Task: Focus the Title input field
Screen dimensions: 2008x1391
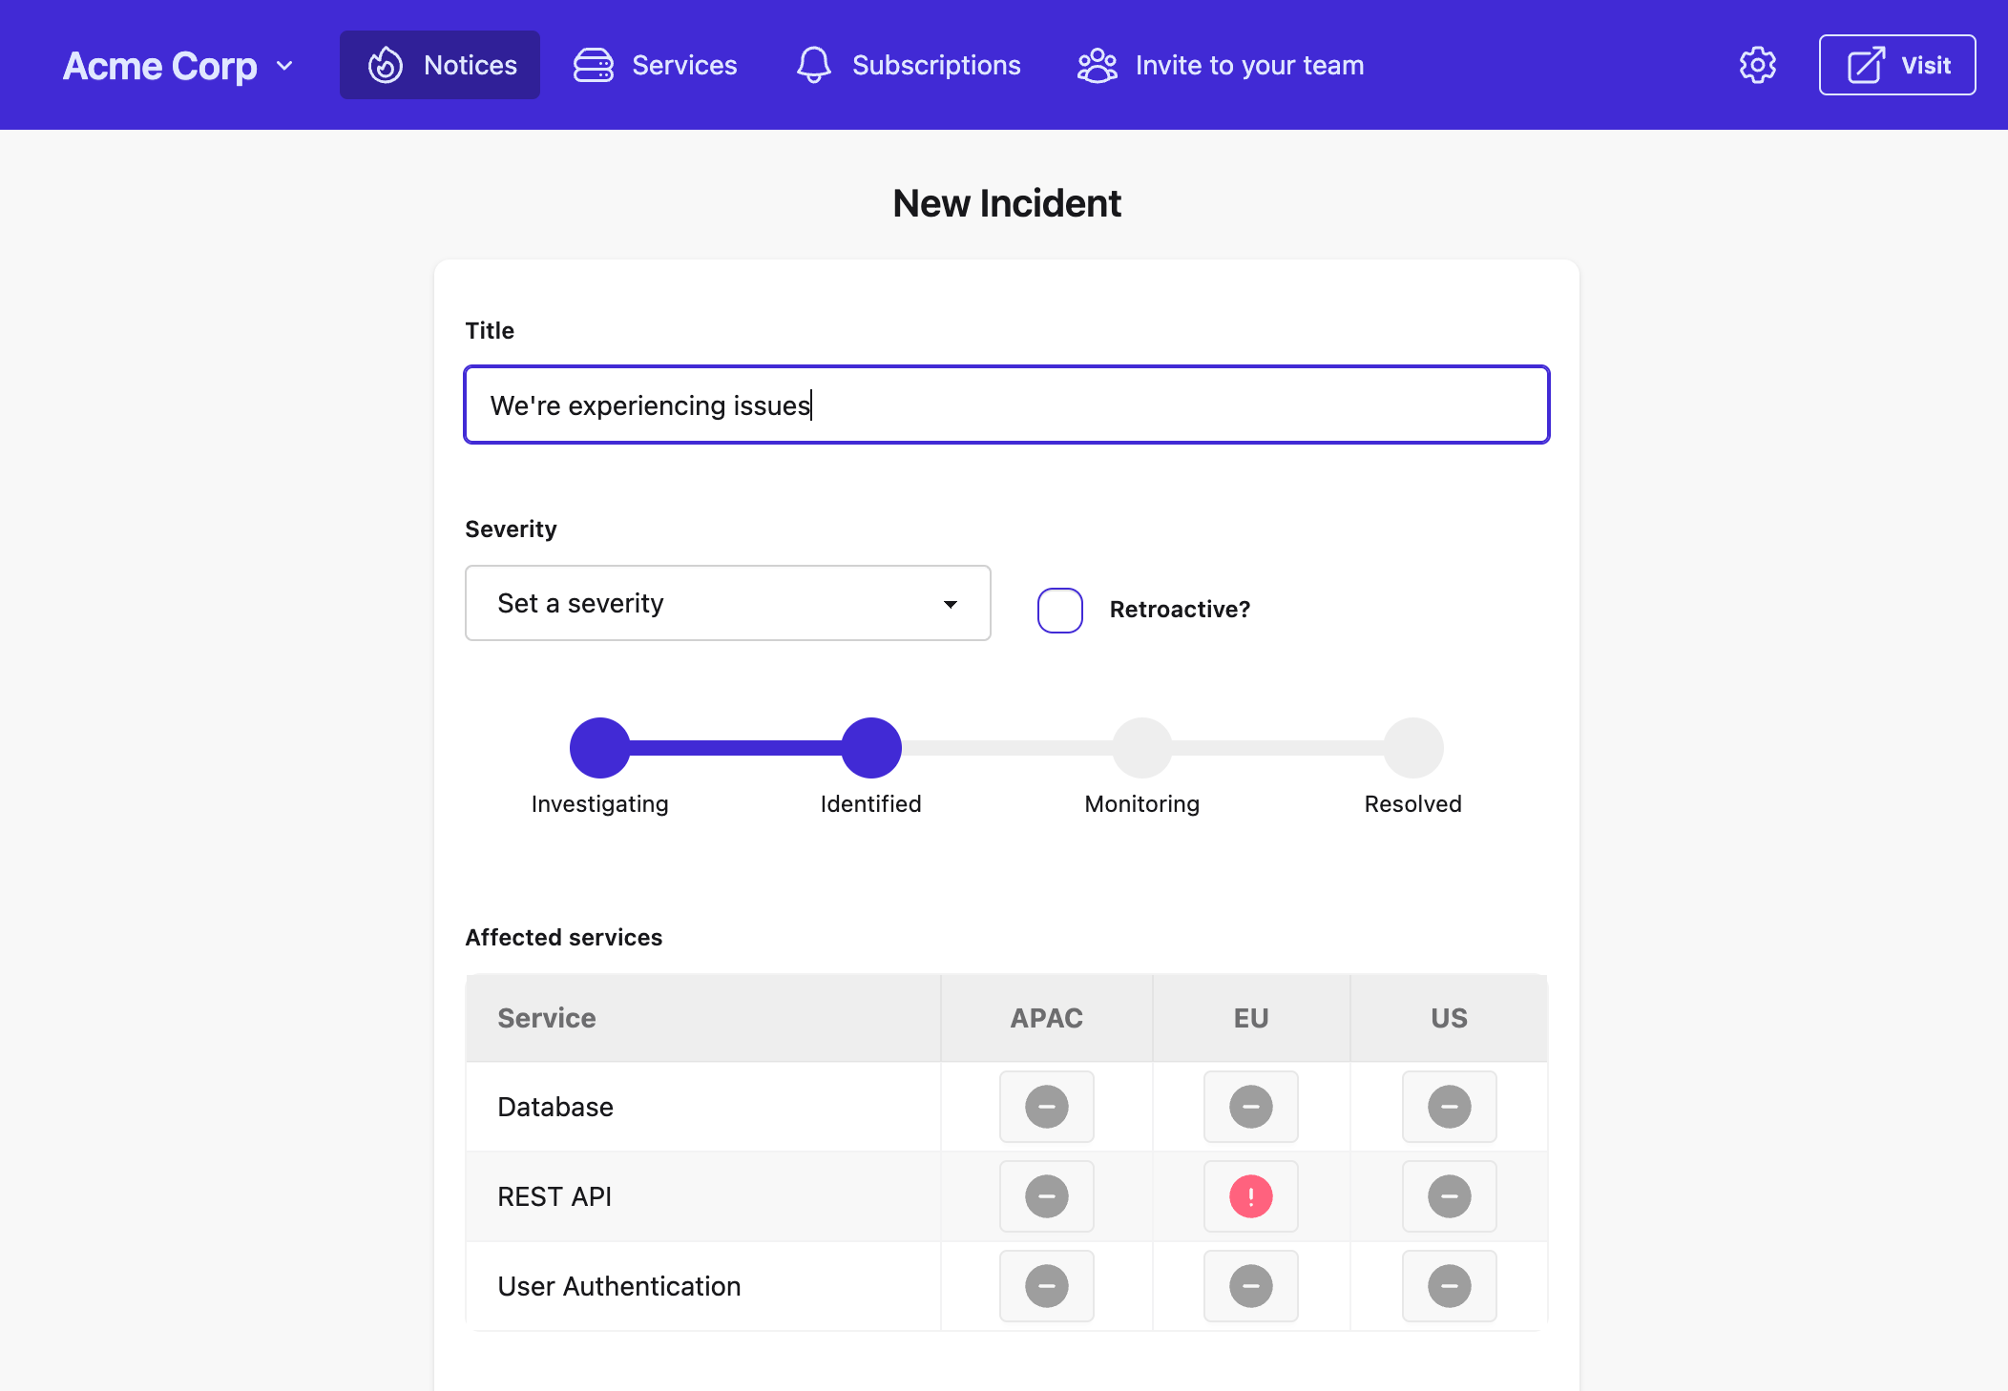Action: [1007, 405]
